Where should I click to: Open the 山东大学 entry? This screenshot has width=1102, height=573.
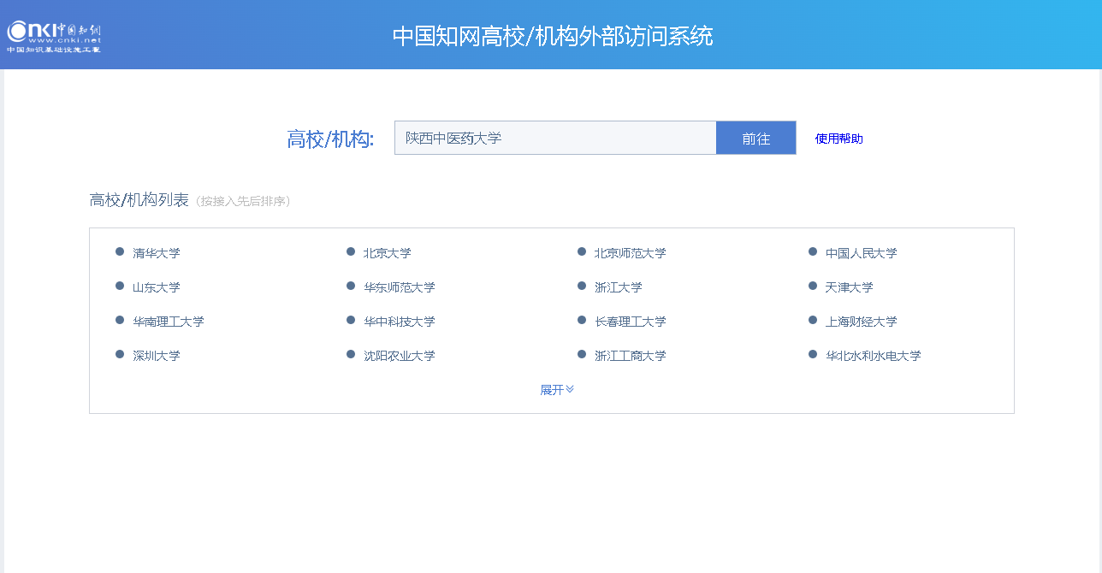pyautogui.click(x=157, y=287)
